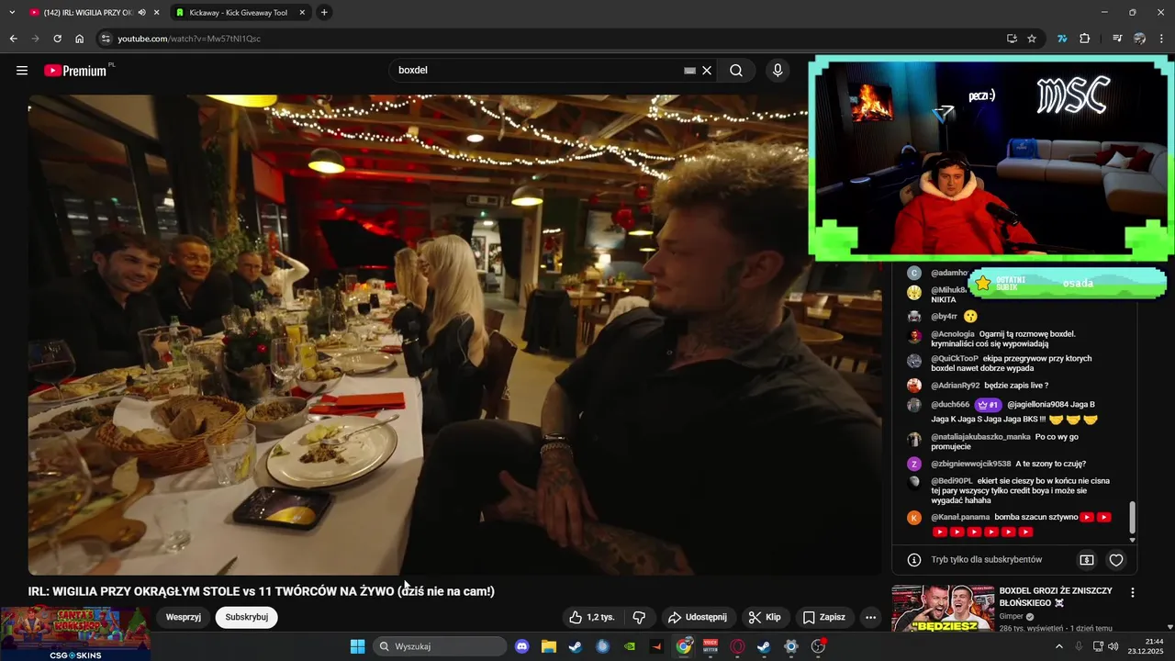Save video with Zapisz button
Viewport: 1175px width, 661px height.
824,618
